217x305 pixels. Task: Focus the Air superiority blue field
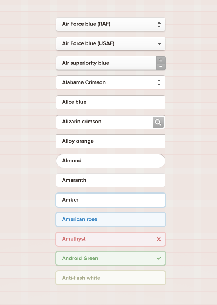pos(105,63)
